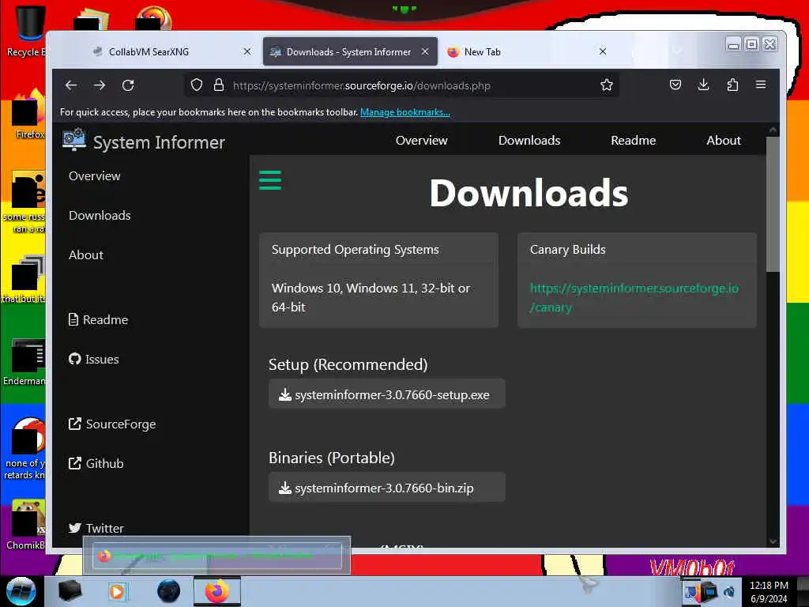809x607 pixels.
Task: Click the System Informer site title
Action: tap(159, 142)
